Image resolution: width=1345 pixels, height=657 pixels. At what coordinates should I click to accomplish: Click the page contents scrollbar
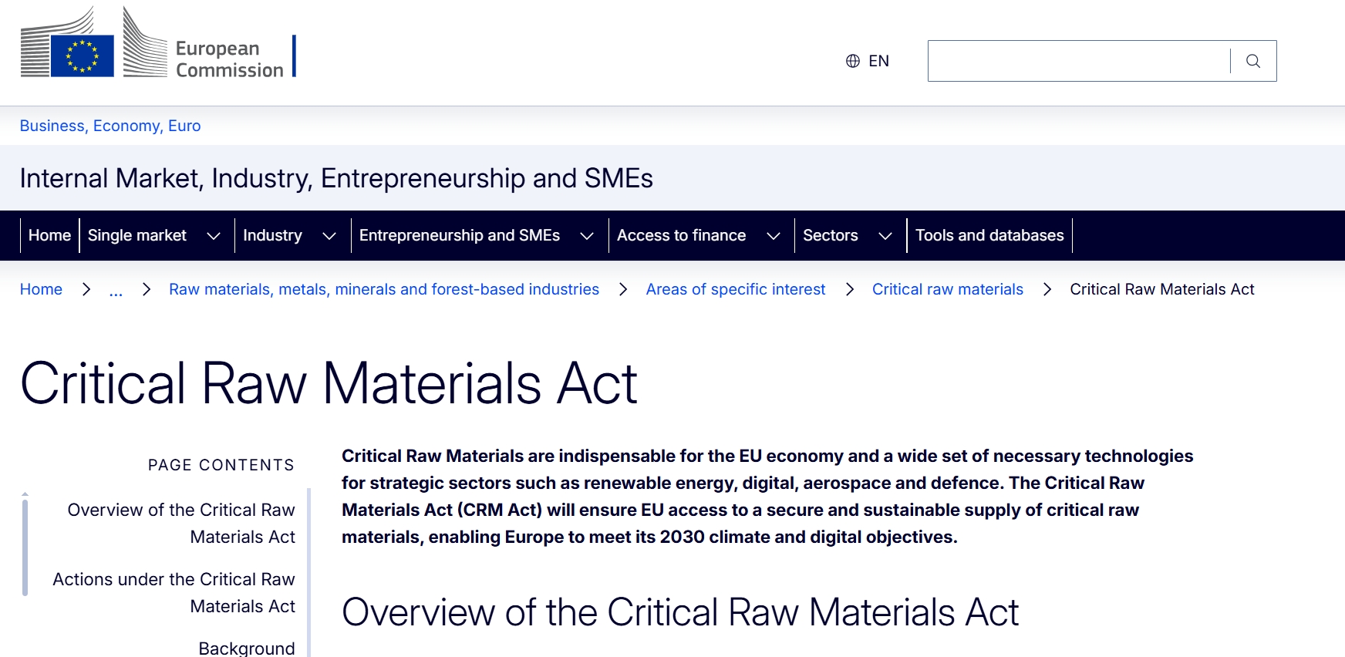pos(25,547)
